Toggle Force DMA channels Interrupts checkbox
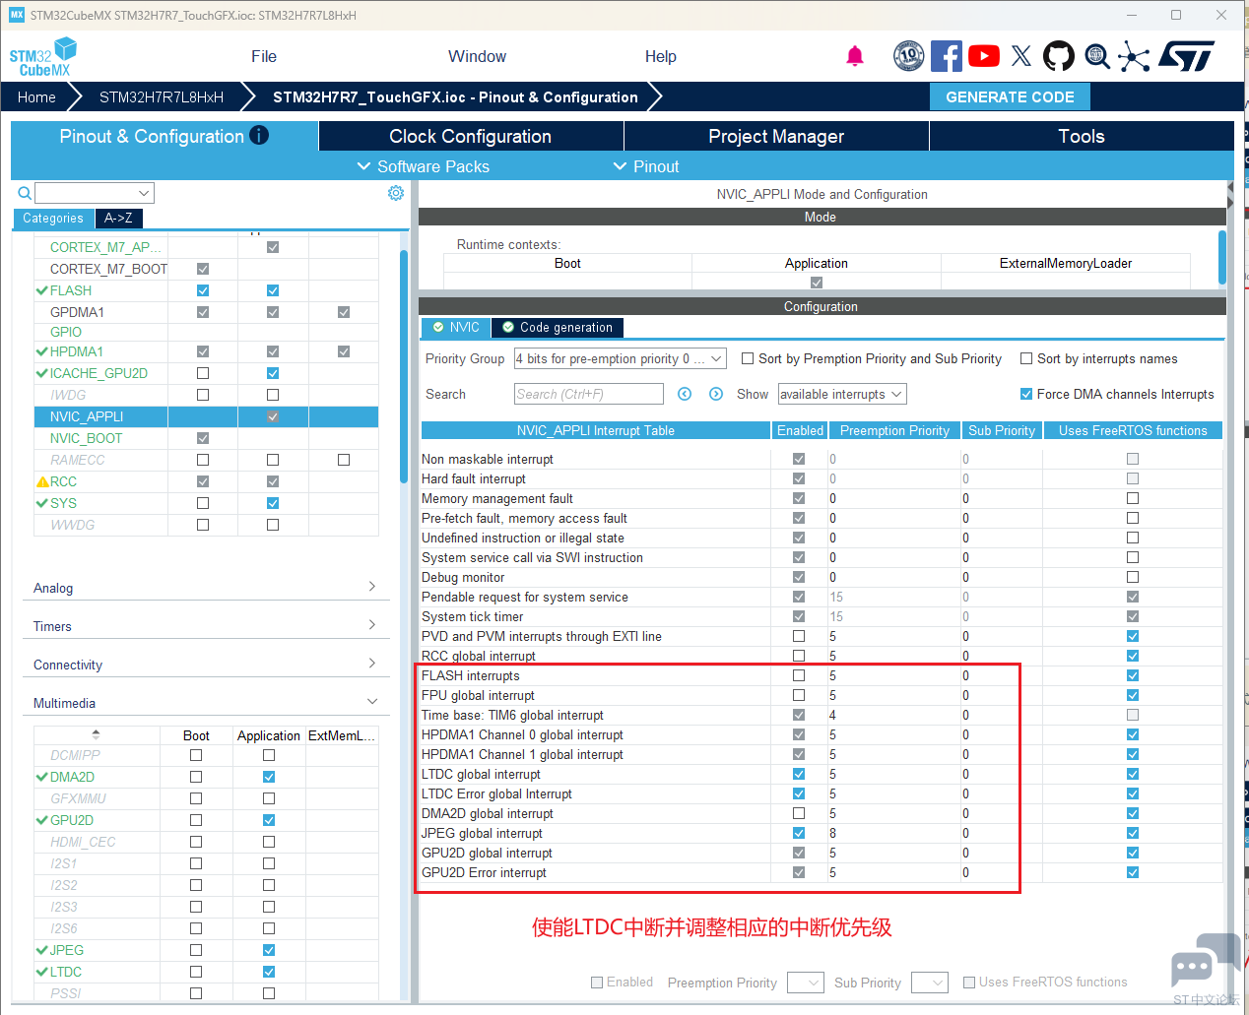This screenshot has width=1249, height=1015. click(x=1026, y=394)
